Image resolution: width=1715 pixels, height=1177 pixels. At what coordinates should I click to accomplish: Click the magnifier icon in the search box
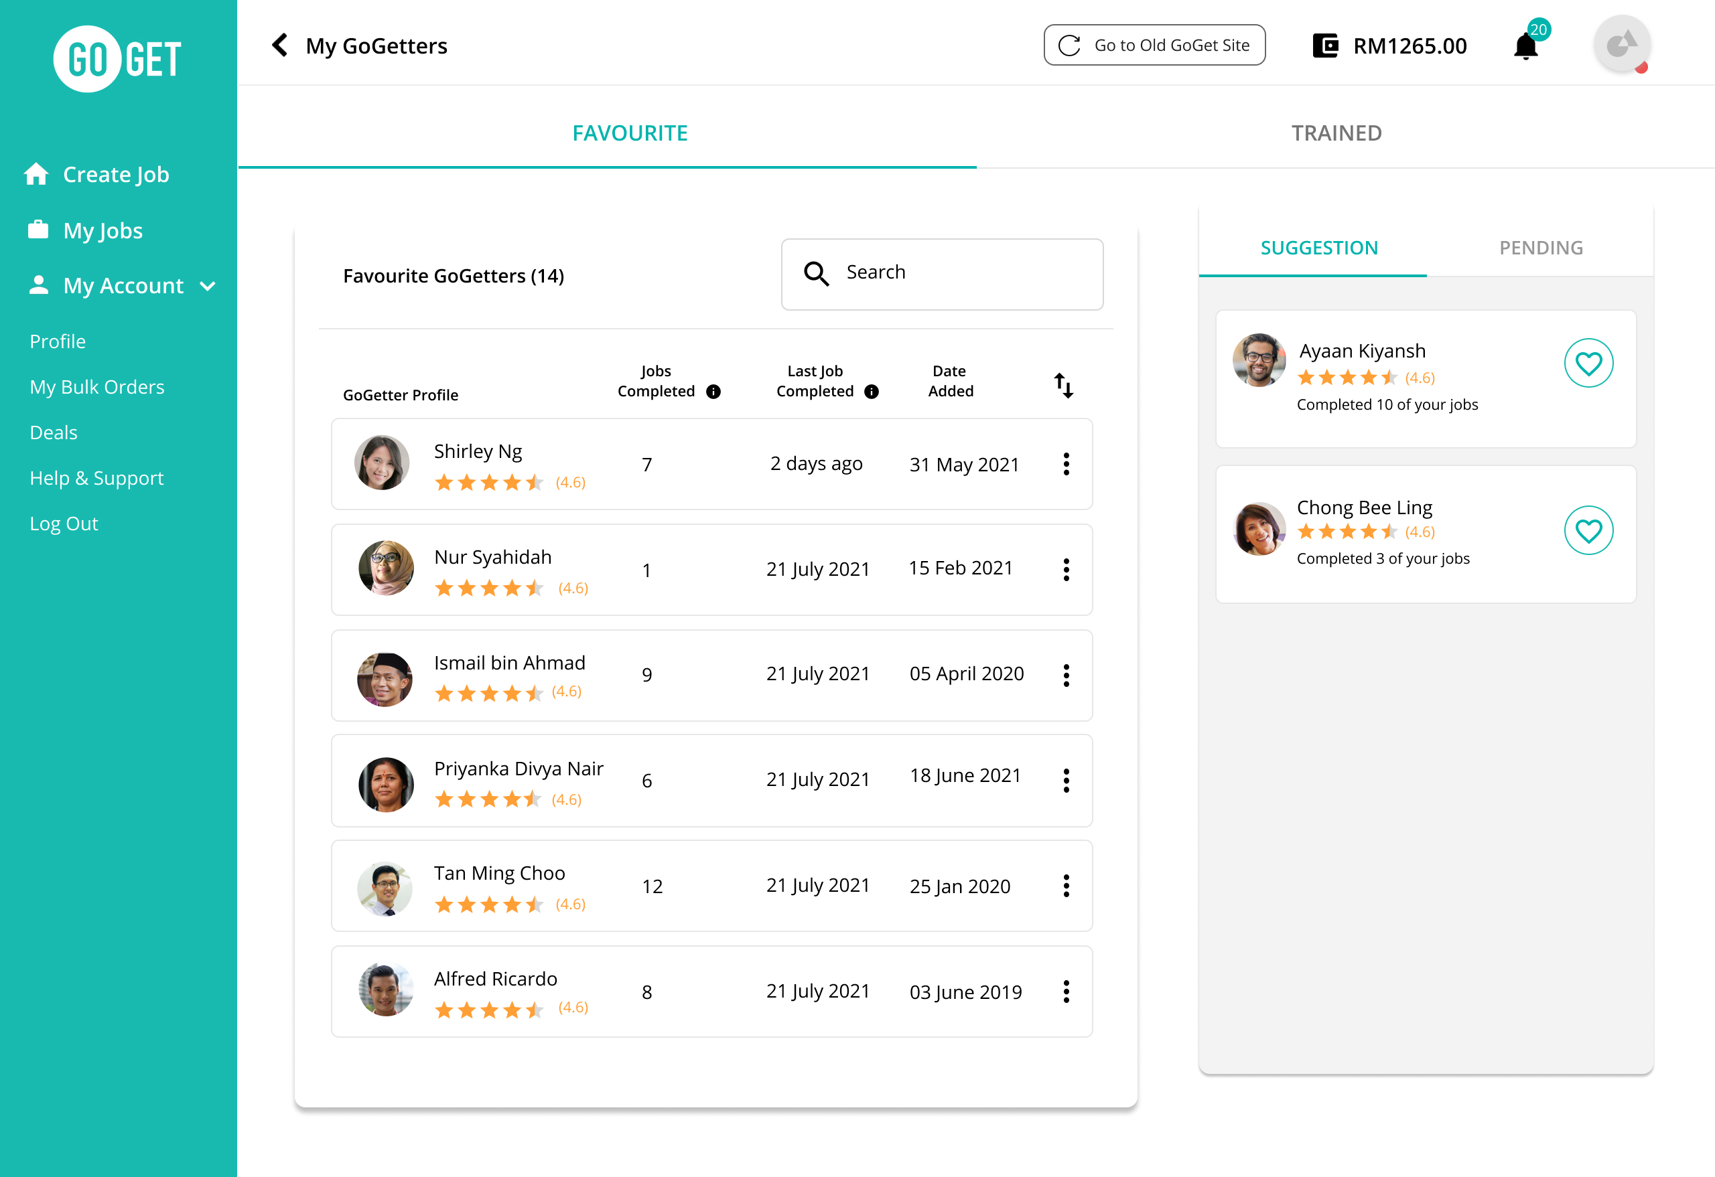pyautogui.click(x=816, y=274)
